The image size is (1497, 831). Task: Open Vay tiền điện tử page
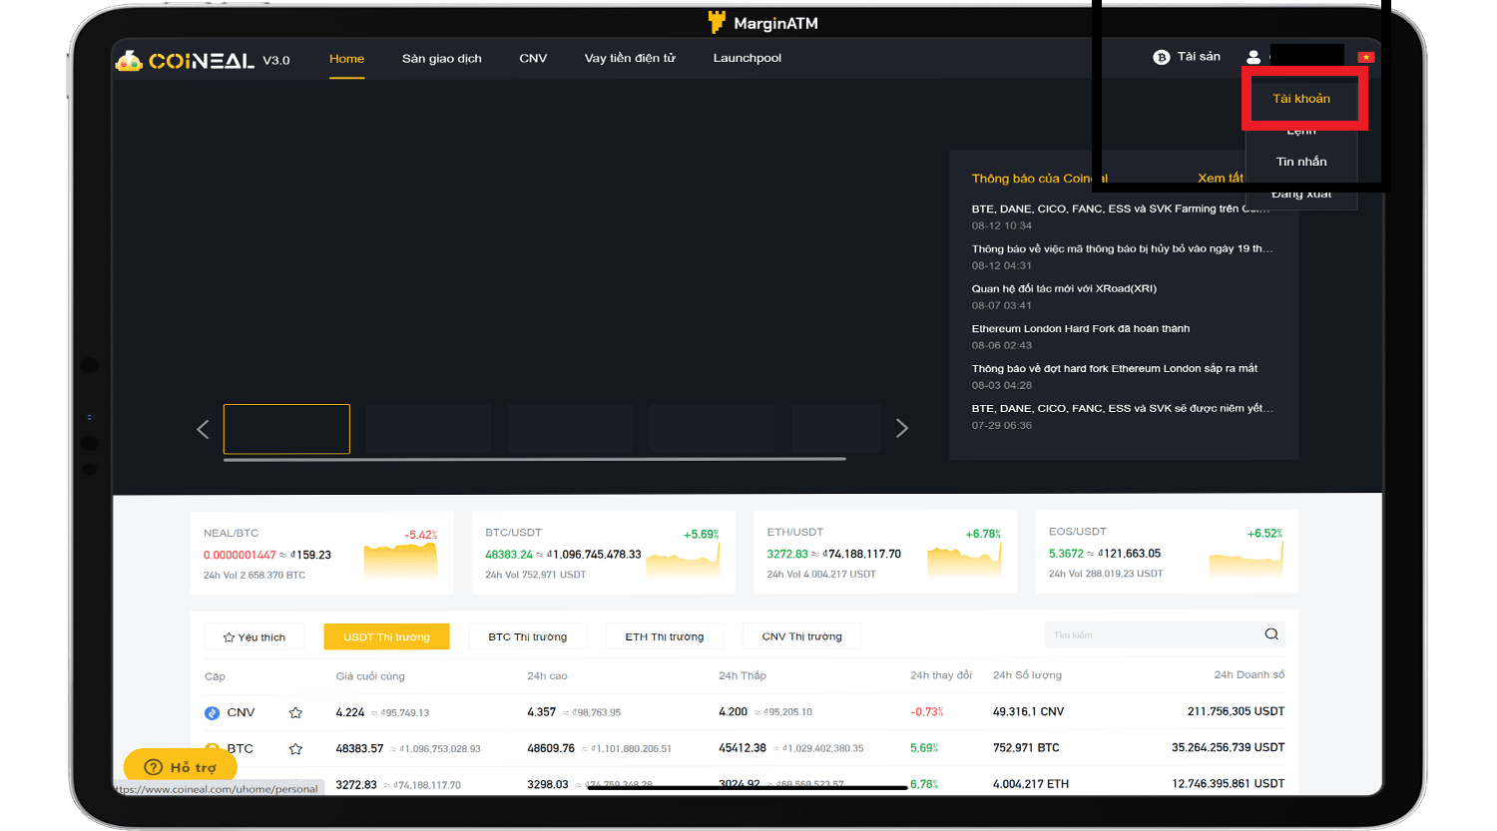click(630, 59)
